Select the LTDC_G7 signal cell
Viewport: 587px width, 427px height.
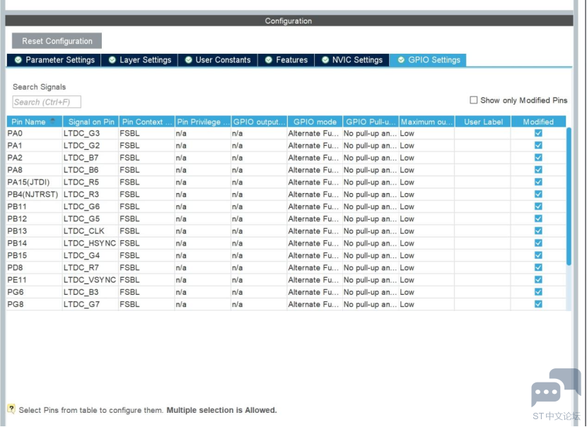point(91,304)
